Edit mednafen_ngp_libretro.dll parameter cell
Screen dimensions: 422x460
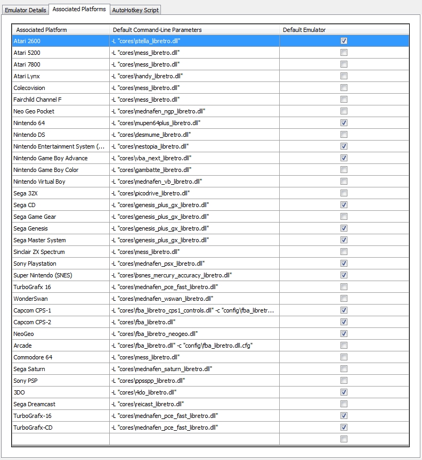click(x=194, y=111)
